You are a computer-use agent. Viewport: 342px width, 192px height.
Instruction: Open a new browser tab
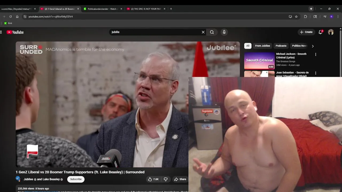[171, 9]
